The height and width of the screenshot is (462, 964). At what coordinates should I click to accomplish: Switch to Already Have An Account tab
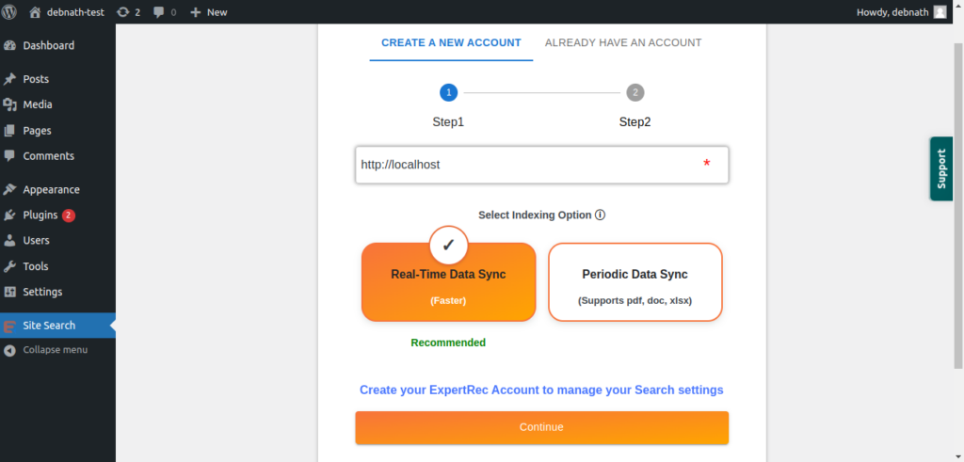pos(623,42)
